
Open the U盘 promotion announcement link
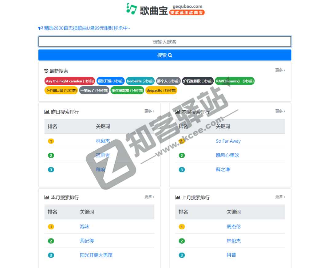click(x=87, y=28)
